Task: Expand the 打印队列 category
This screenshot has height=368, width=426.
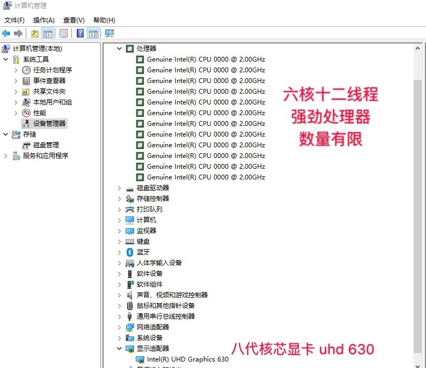Action: [x=119, y=209]
